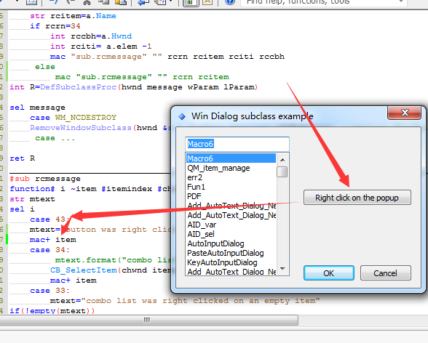Click WM_NCDESTROY in the code editor
The image size is (428, 343).
pyautogui.click(x=86, y=118)
